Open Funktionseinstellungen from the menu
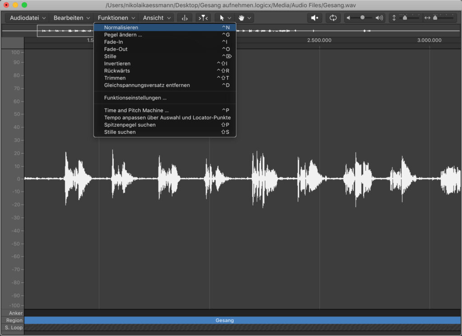Viewport: 462px width, 336px height. click(x=165, y=98)
